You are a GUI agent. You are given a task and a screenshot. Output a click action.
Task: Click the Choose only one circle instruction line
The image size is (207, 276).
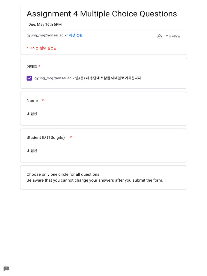click(x=63, y=174)
